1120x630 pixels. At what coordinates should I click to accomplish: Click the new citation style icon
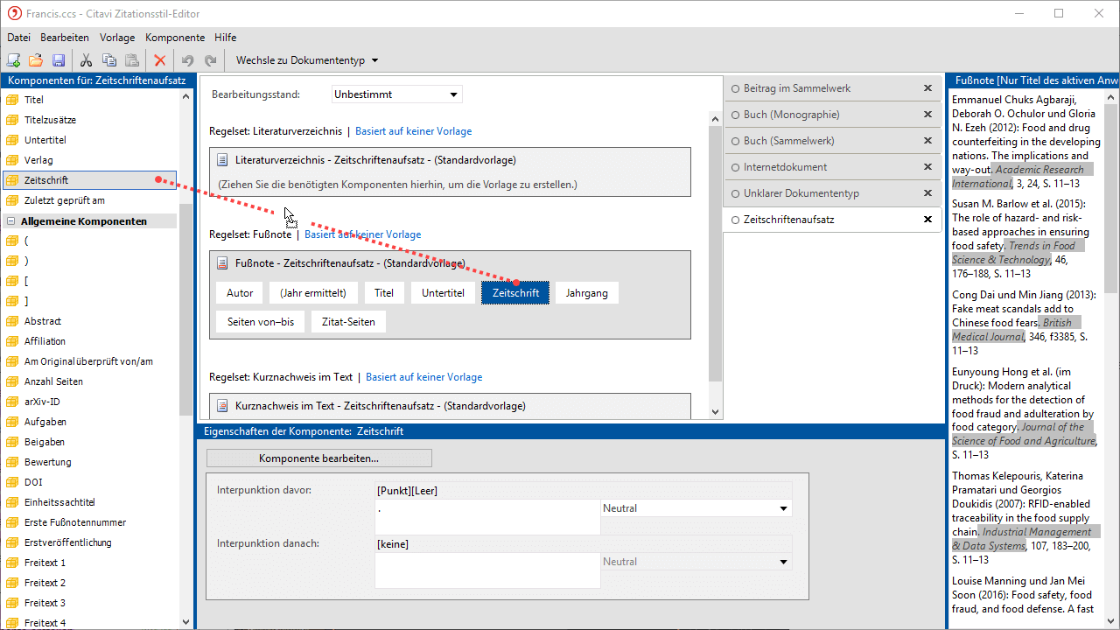point(14,60)
